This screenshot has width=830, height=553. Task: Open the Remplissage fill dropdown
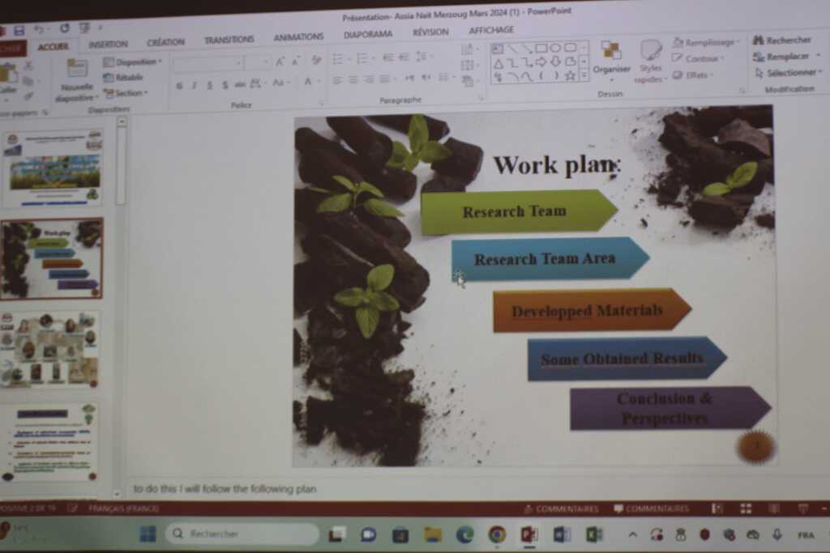(708, 42)
